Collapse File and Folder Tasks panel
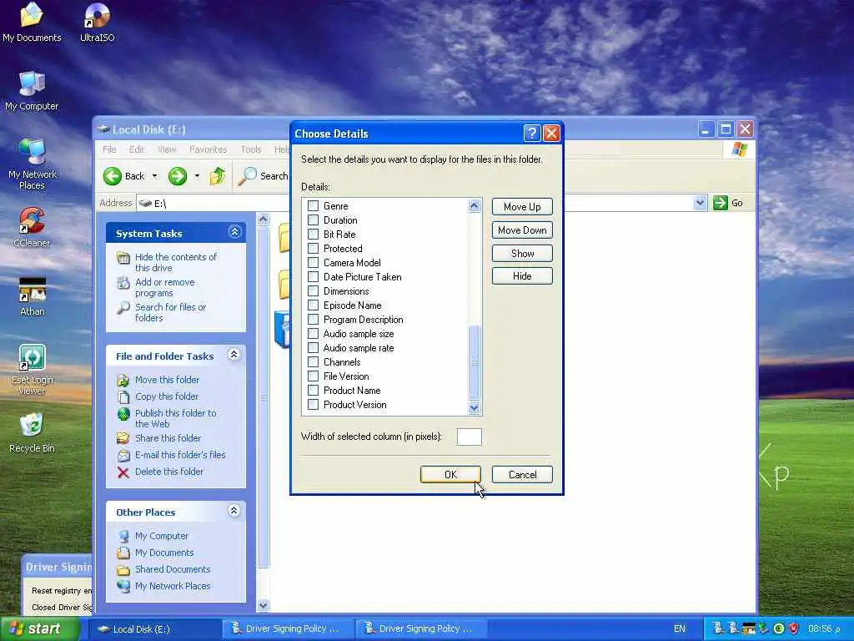Image resolution: width=854 pixels, height=641 pixels. click(234, 355)
